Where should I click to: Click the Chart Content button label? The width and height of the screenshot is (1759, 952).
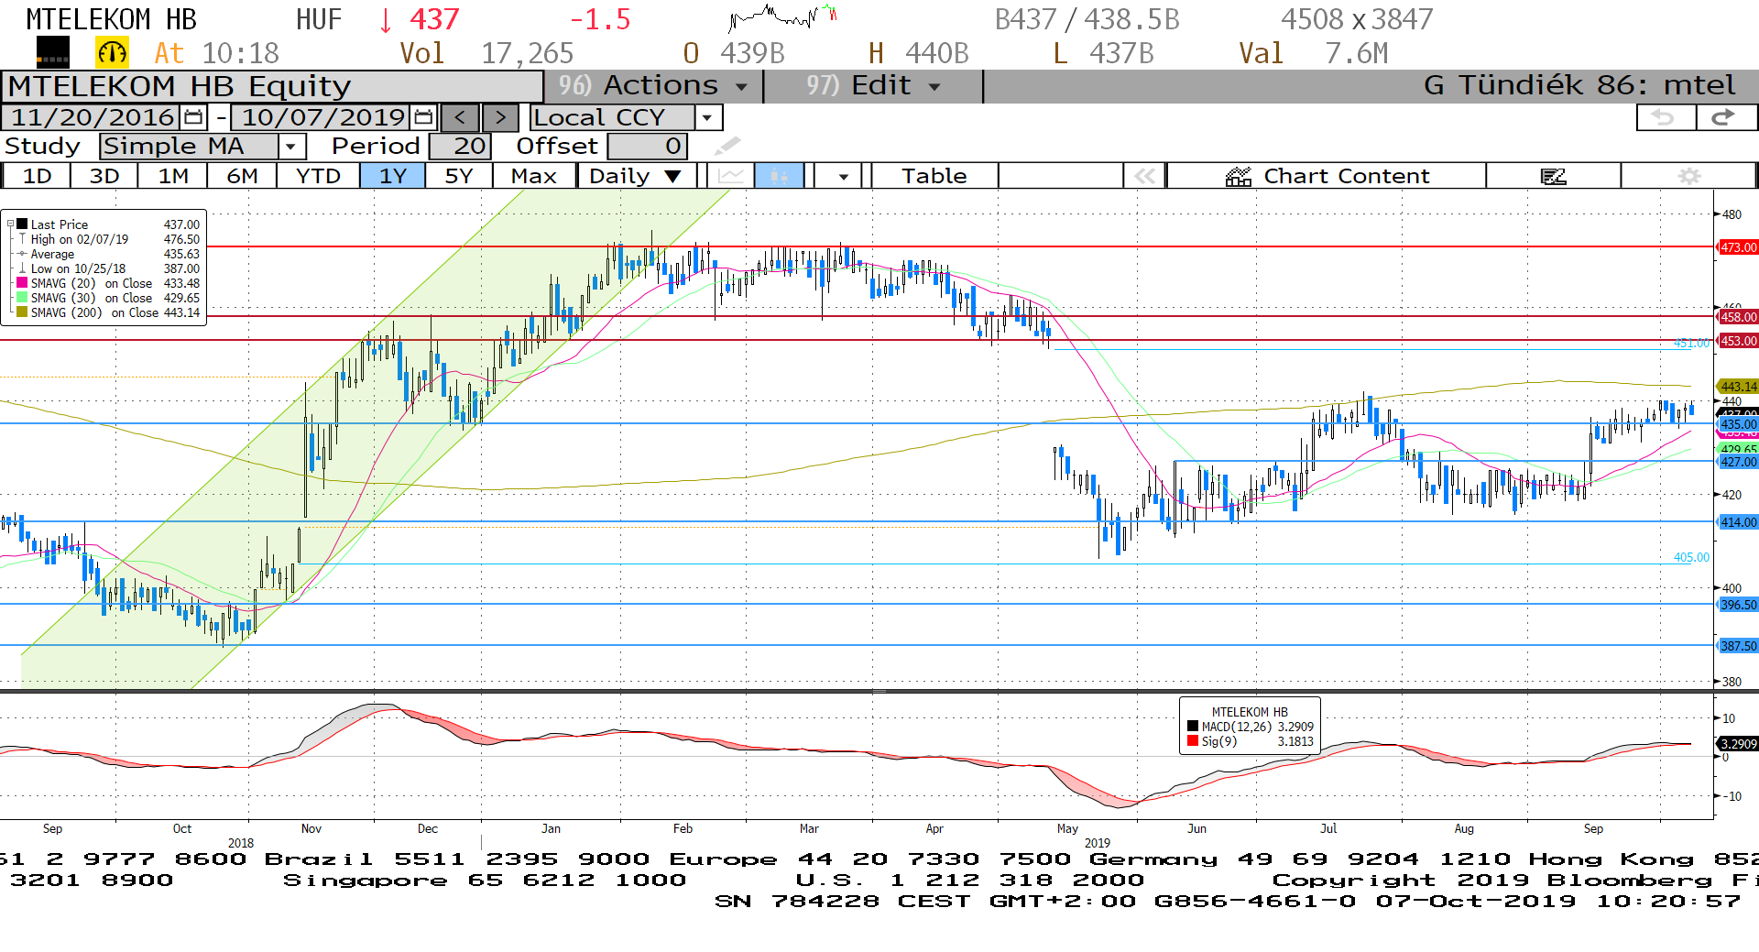pos(1346,176)
